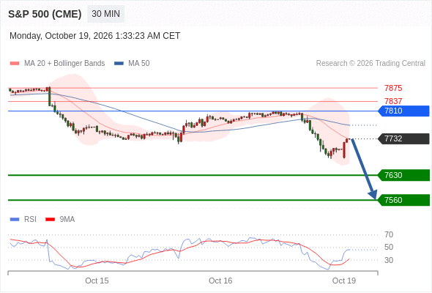Click the 30 MIN timeframe badge
Viewport: 432px width, 293px height.
(x=105, y=14)
